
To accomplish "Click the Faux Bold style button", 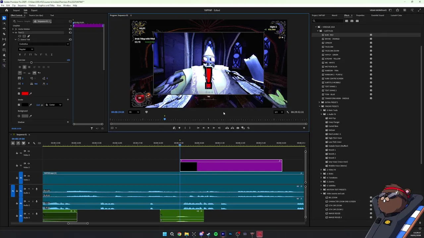I will (x=20, y=55).
